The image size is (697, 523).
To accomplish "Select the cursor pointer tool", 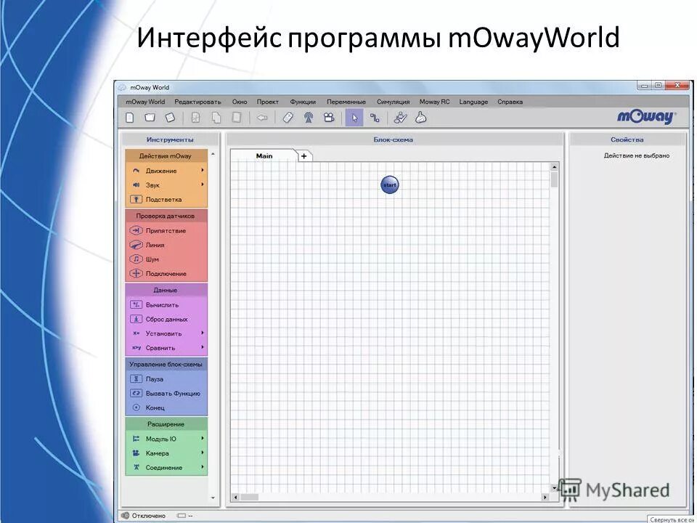I will [x=354, y=118].
